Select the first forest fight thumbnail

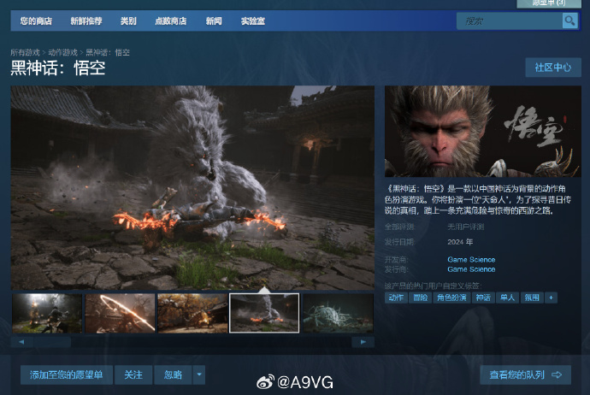[47, 314]
